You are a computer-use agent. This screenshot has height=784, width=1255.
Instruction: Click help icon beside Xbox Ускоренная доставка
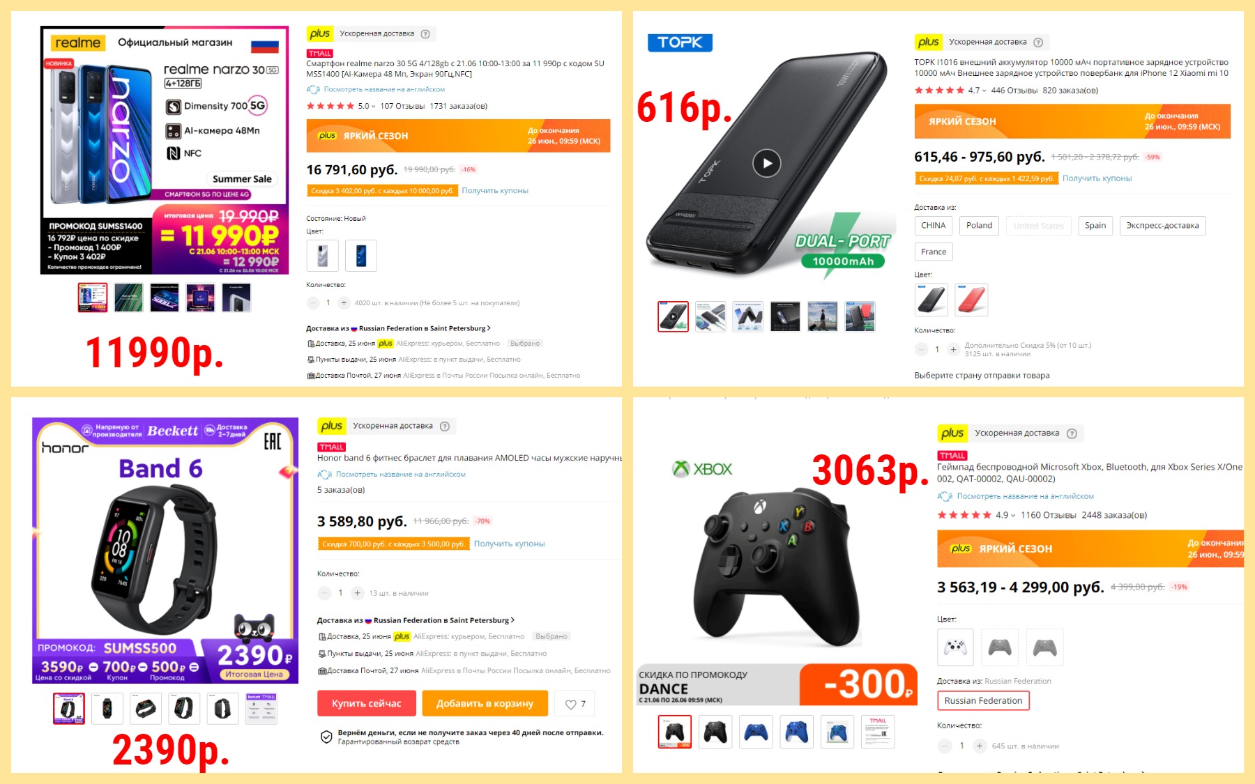pyautogui.click(x=1072, y=433)
